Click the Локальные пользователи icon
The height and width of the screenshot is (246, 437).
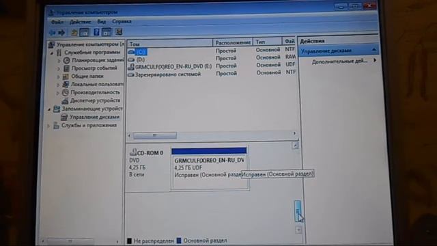tap(66, 84)
